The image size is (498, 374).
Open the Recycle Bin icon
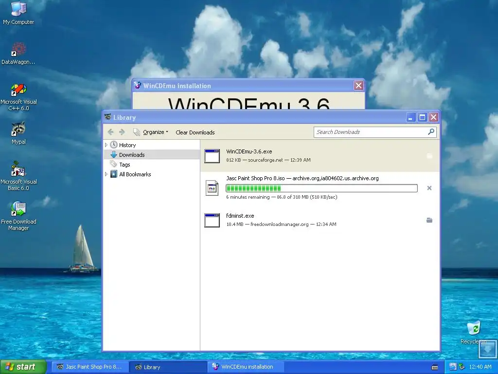(x=474, y=332)
